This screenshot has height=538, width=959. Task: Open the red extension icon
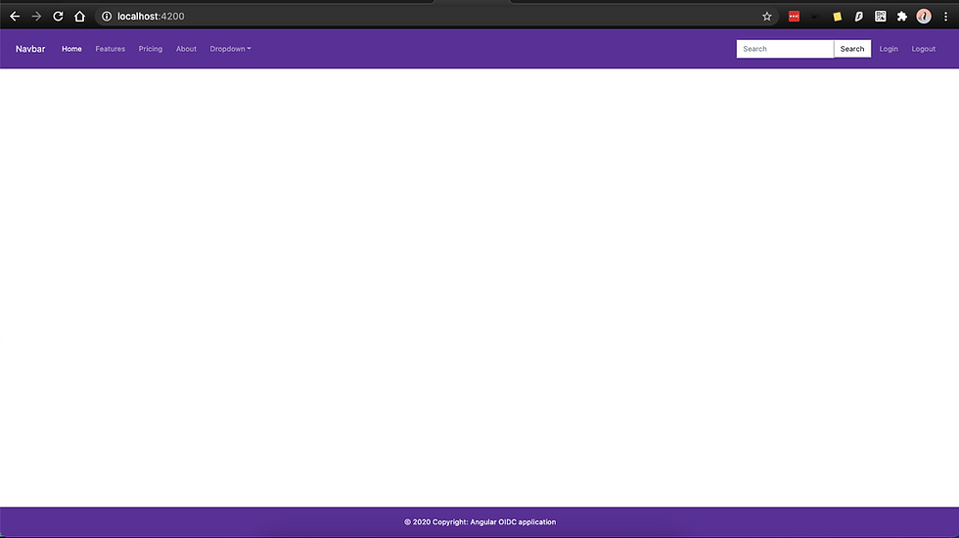(794, 17)
